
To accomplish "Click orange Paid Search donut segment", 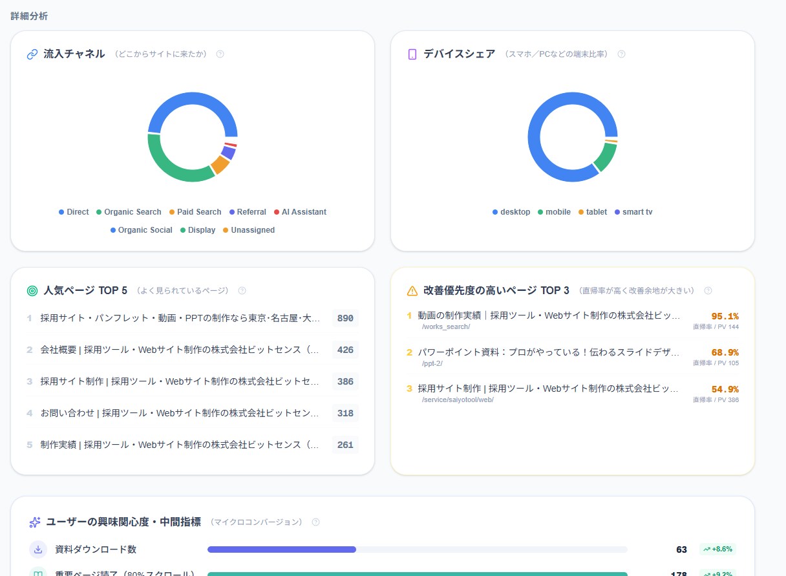I will point(220,165).
